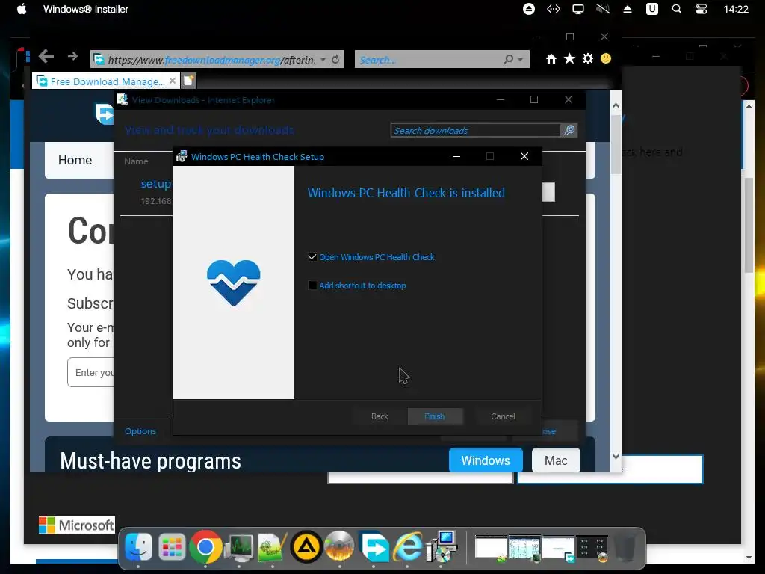This screenshot has width=765, height=574.
Task: Open Internet Explorer from the Dock
Action: coord(407,546)
